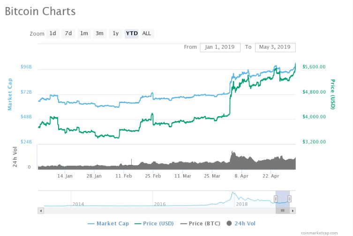Viewport: 353px width, 236px height.
Task: Click the 25. Feb x-axis label
Action: coord(153,176)
